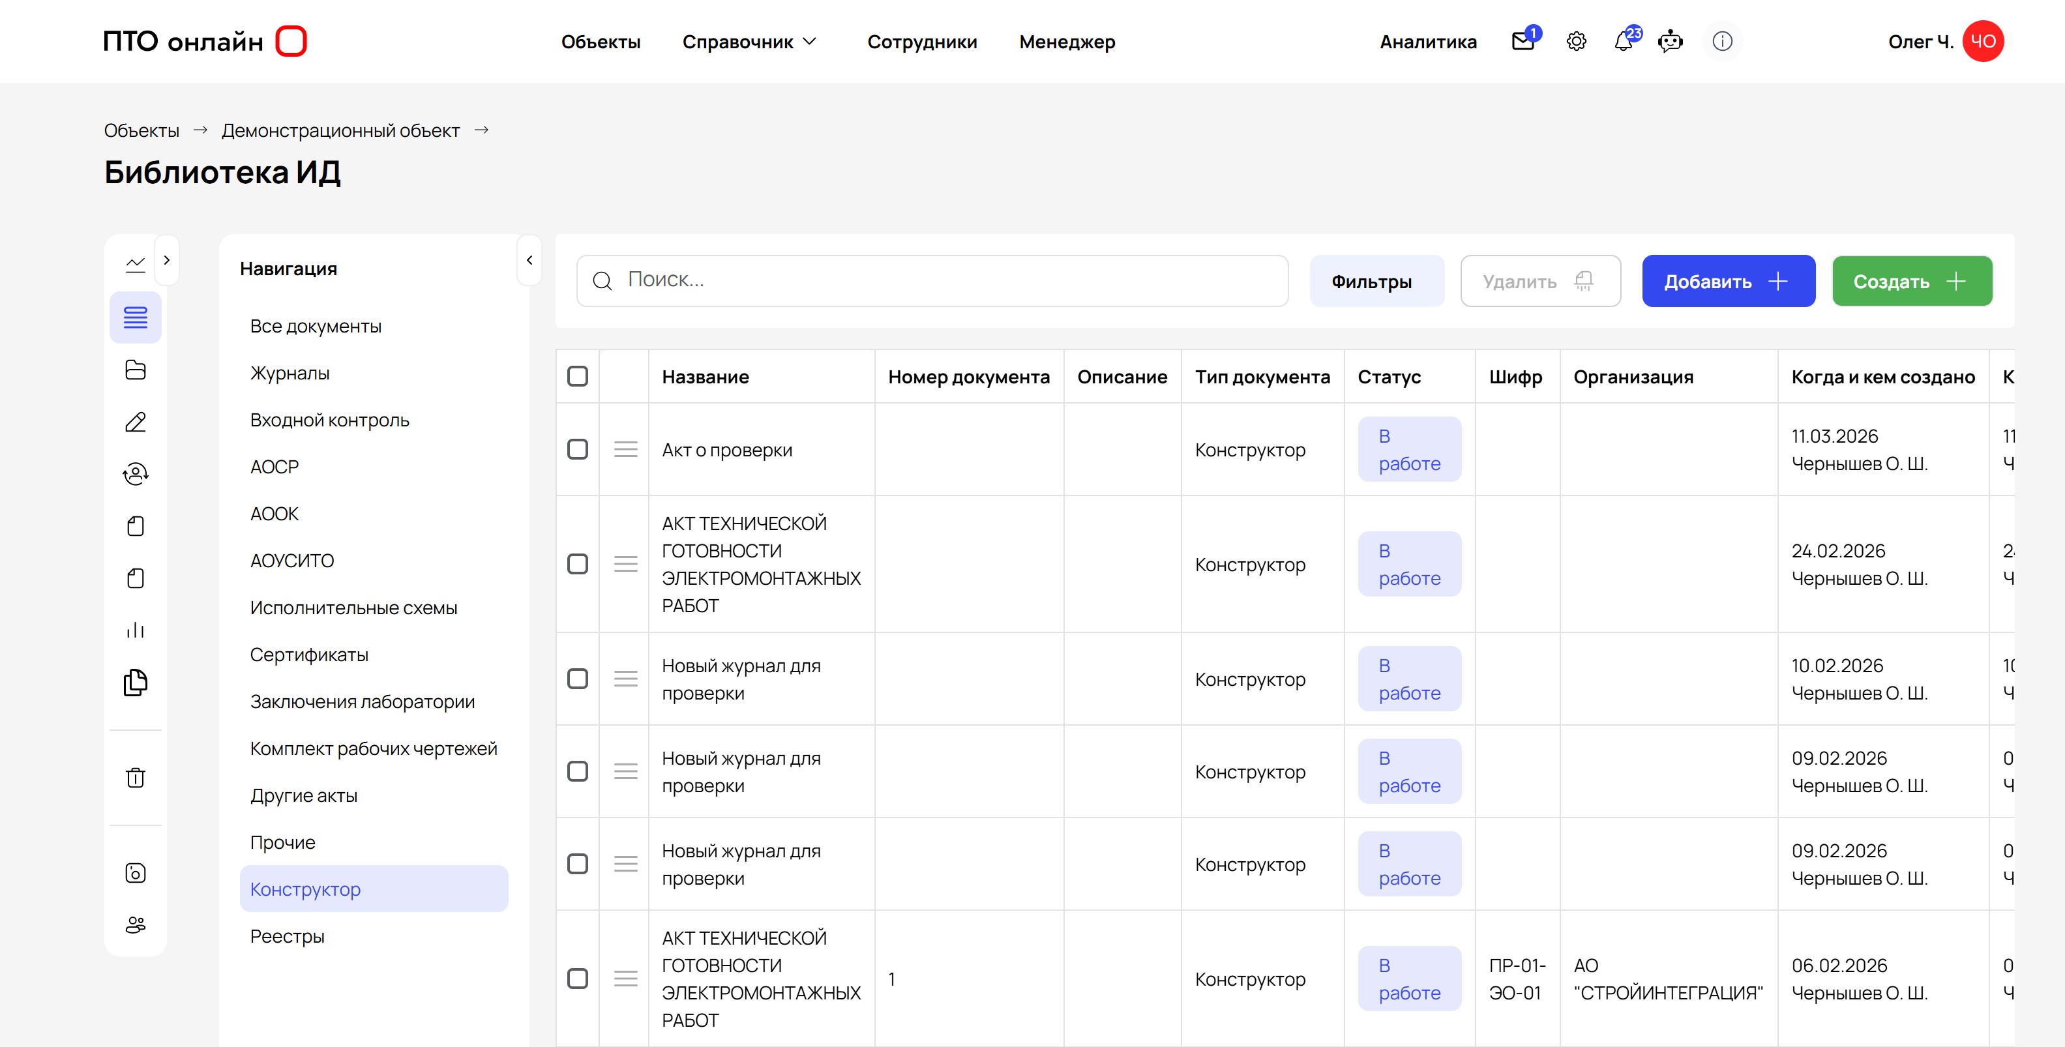Go to Демонстрационный объект breadcrumb link
The image size is (2065, 1047).
tap(341, 130)
